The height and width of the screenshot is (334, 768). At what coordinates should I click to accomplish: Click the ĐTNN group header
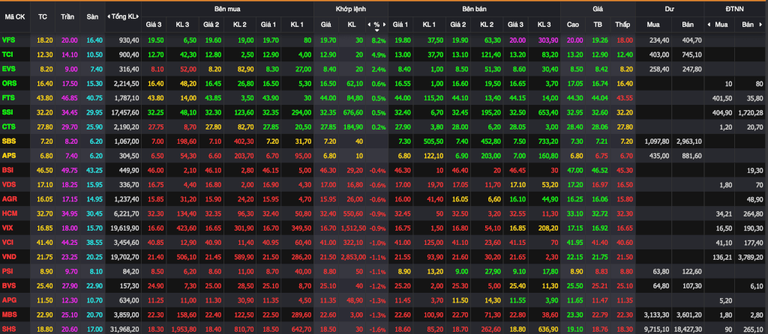736,9
